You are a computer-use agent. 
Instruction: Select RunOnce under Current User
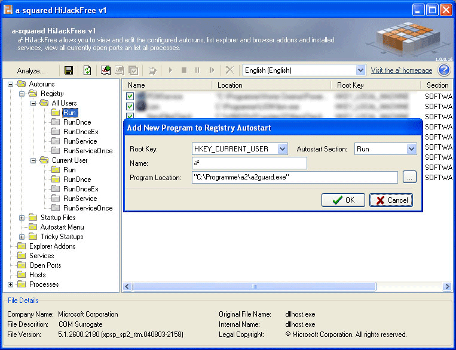pos(77,179)
